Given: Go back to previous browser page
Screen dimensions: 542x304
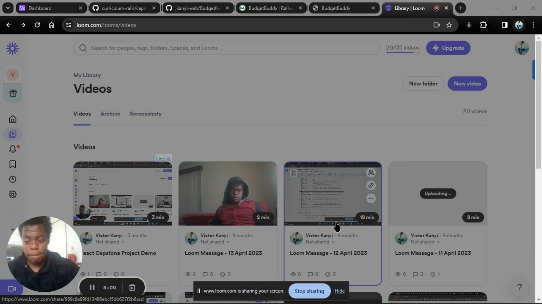Looking at the screenshot, I should [x=8, y=25].
